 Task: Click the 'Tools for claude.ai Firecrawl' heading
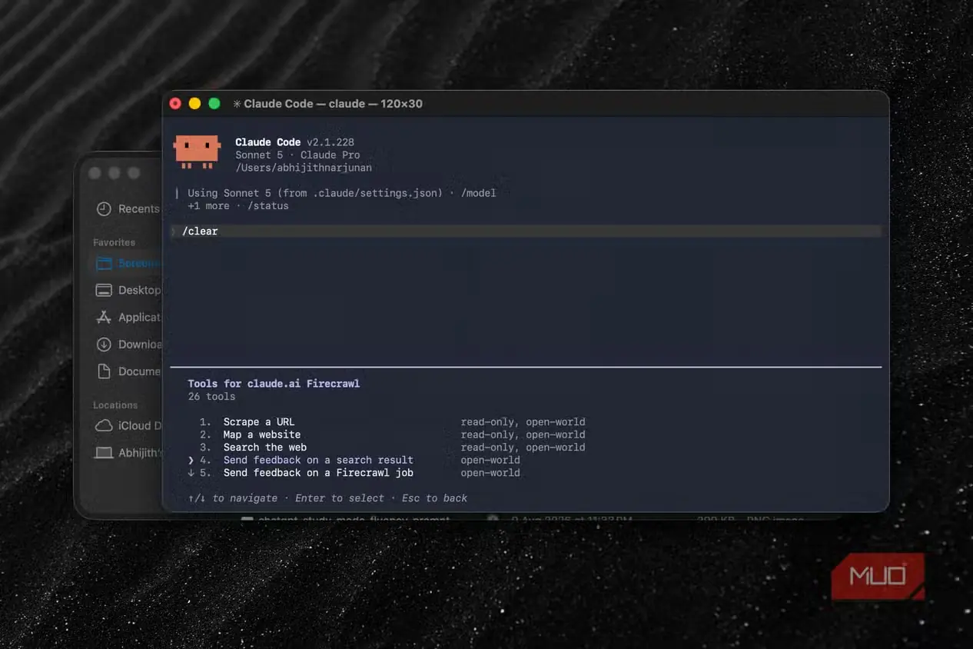274,383
